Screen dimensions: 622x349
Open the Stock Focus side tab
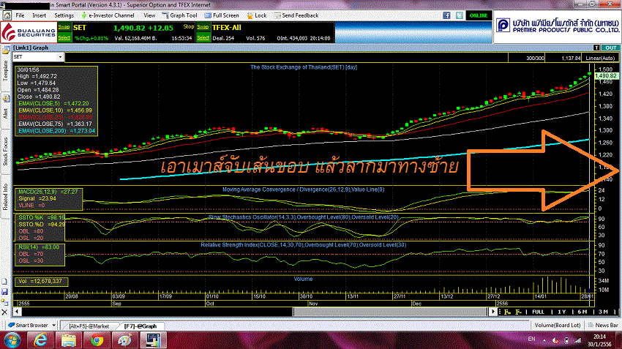pyautogui.click(x=6, y=151)
